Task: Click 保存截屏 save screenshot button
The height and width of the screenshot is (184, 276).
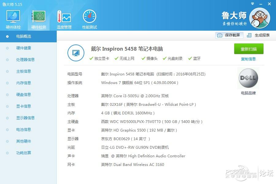Action: coord(229,35)
